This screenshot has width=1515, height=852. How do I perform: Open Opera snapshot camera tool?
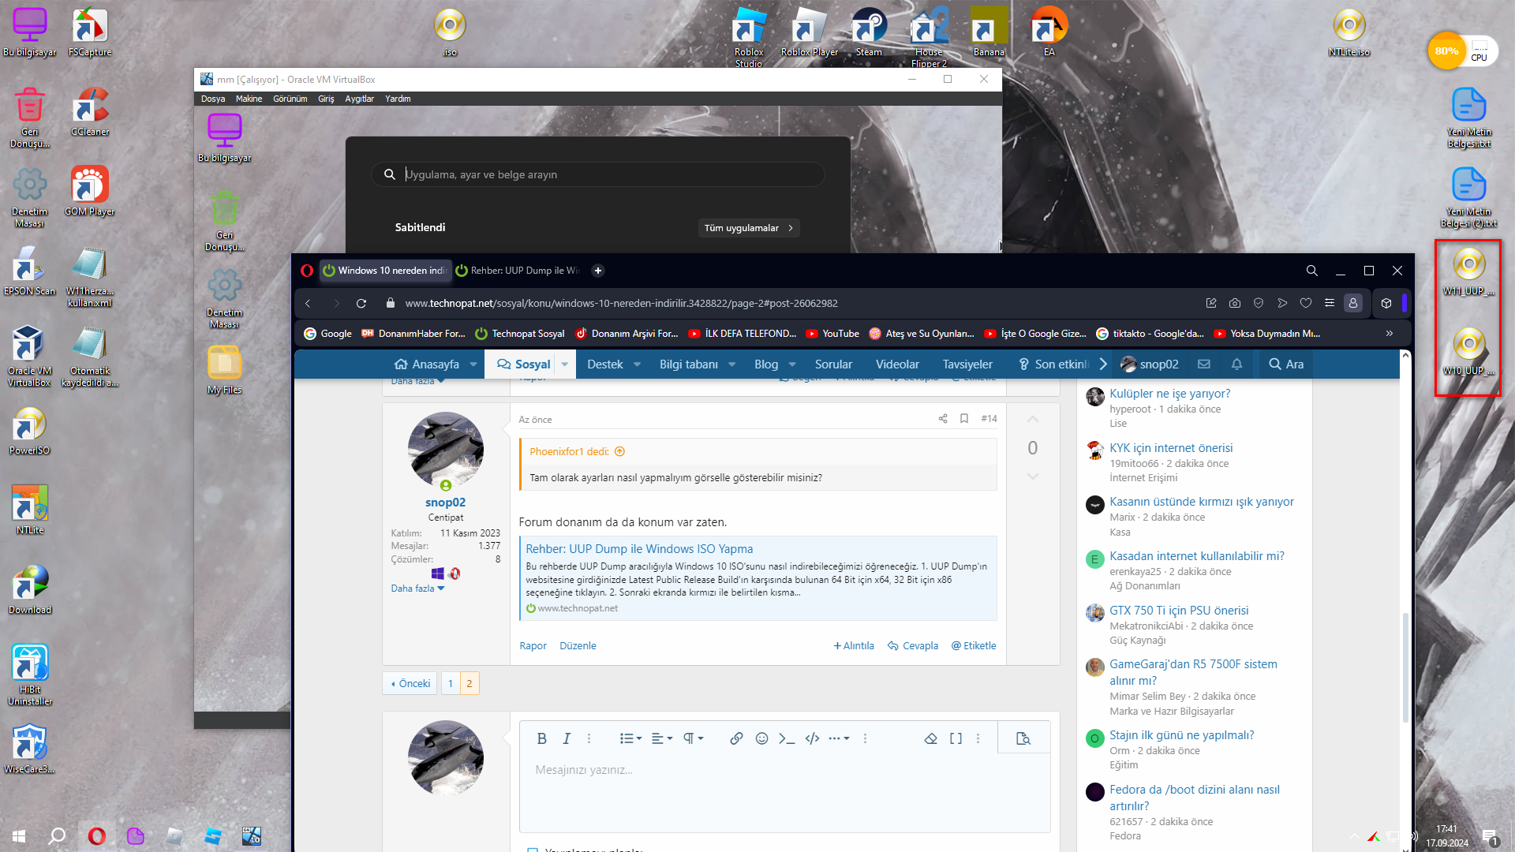click(1235, 303)
